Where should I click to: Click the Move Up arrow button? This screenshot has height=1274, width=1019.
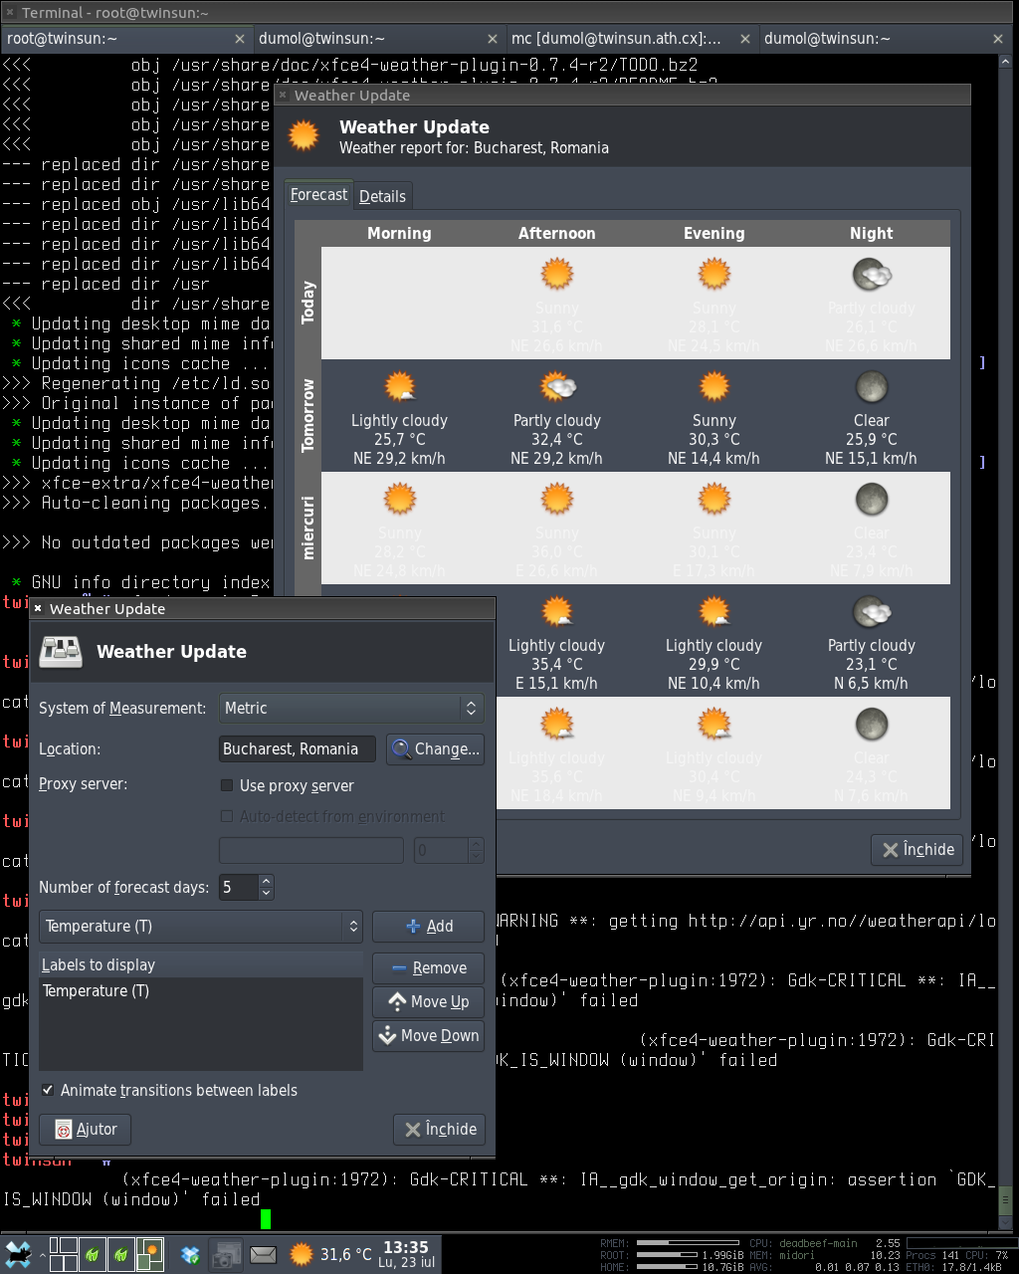(x=428, y=1001)
